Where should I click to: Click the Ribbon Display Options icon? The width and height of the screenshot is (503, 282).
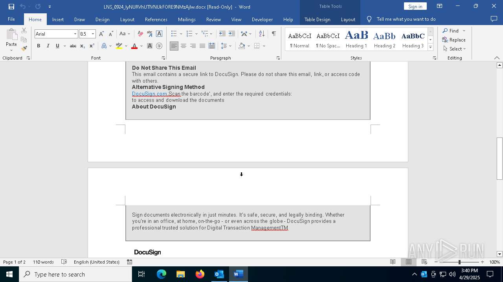click(440, 6)
